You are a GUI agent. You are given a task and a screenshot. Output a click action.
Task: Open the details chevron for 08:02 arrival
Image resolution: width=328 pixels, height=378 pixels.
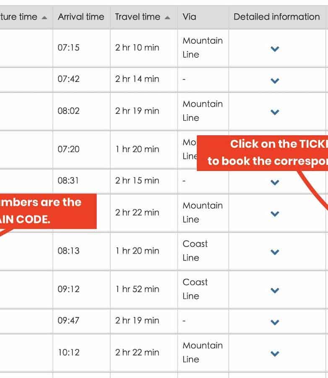(275, 112)
